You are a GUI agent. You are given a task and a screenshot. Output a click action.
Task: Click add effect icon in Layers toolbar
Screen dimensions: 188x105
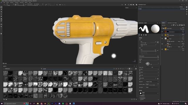172,25
